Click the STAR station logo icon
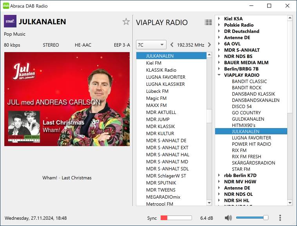Image resolution: width=297 pixels, height=226 pixels. pos(10,21)
